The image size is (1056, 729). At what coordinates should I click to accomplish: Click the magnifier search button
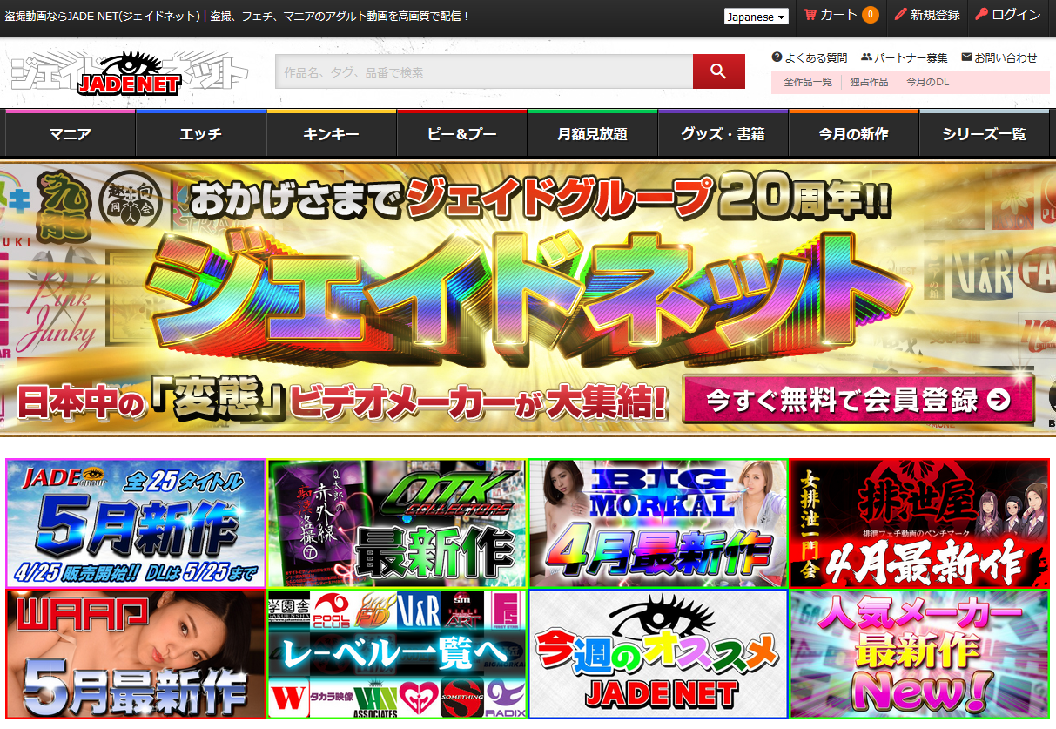click(x=718, y=71)
